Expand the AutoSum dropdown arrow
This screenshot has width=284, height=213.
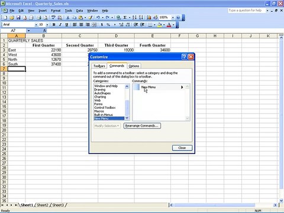point(130,18)
